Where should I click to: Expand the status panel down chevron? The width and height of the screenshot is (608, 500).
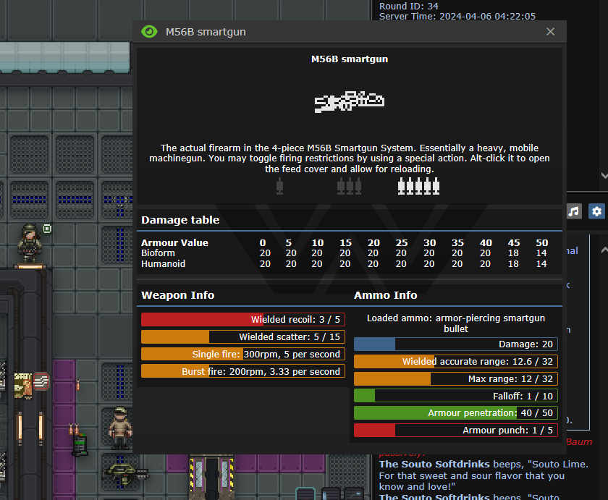(x=604, y=175)
